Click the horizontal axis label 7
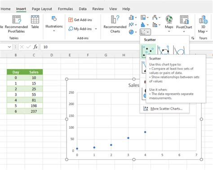The height and width of the screenshot is (170, 213). click(x=196, y=155)
